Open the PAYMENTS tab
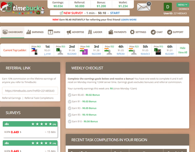 coord(117,32)
